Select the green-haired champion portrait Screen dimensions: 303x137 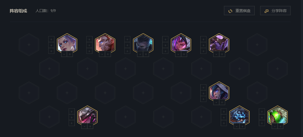click(278, 116)
